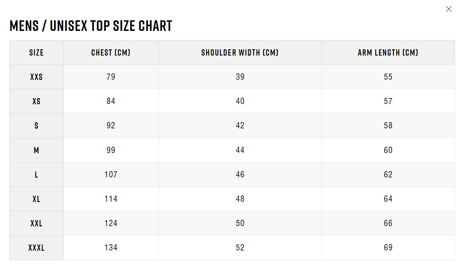Image resolution: width=463 pixels, height=271 pixels.
Task: Select the Arm Length (CM) header
Action: [x=388, y=53]
